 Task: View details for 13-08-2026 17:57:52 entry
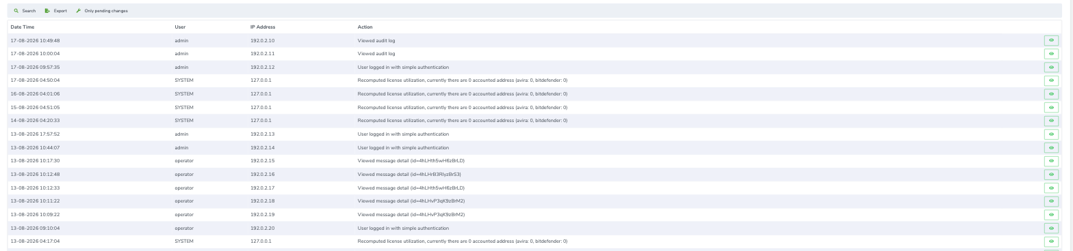coord(1051,134)
